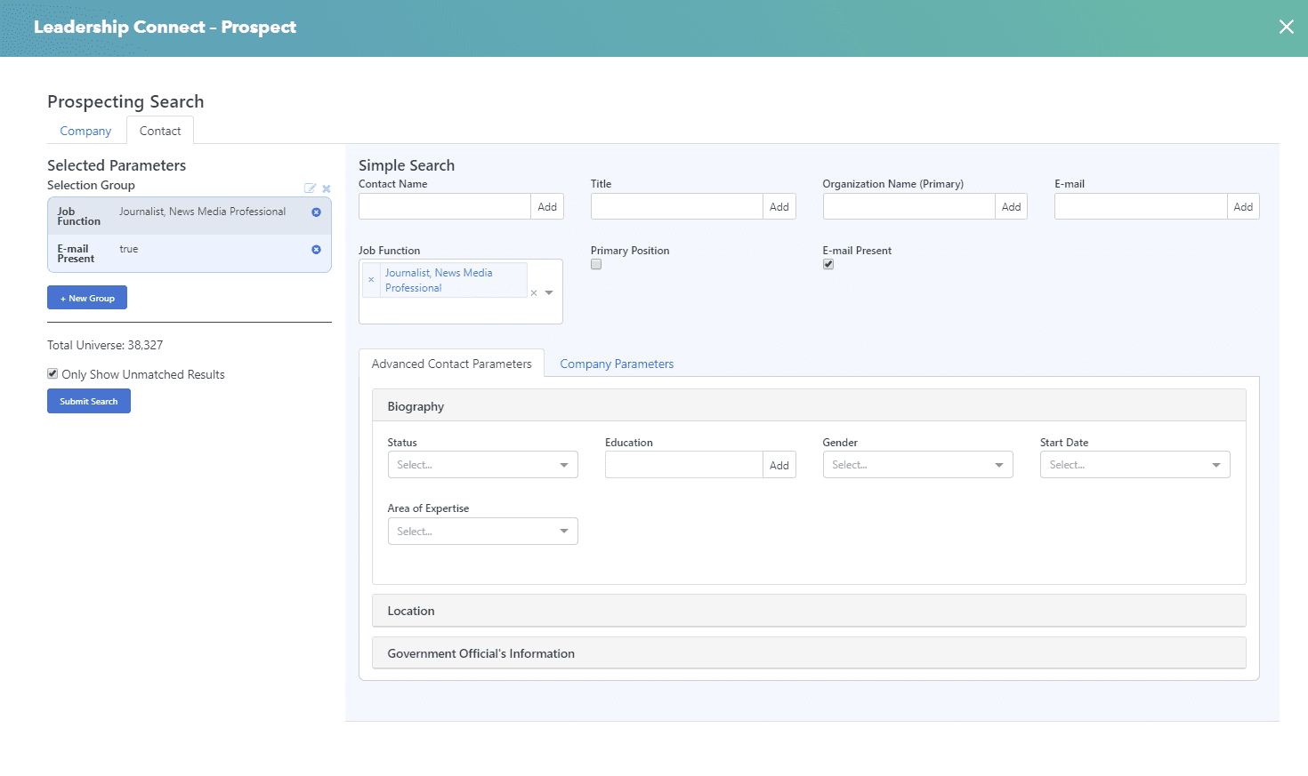The height and width of the screenshot is (776, 1308).
Task: Select the Job Function row in Selection Group
Action: point(189,216)
